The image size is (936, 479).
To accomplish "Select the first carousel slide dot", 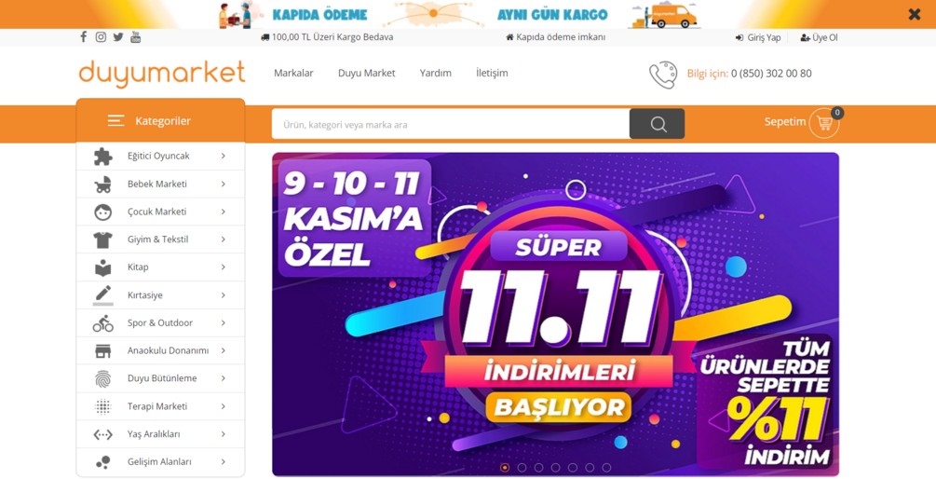I will [505, 468].
